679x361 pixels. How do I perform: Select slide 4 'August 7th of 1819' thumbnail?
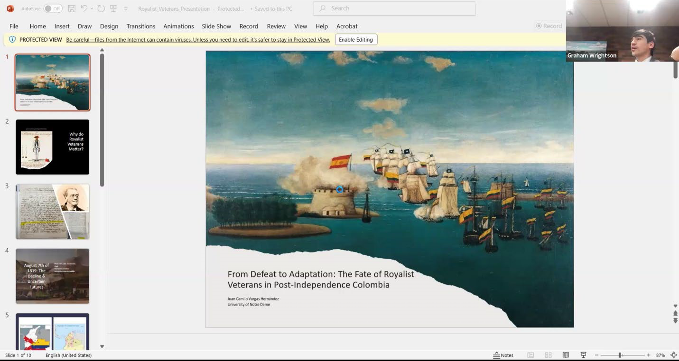tap(53, 276)
